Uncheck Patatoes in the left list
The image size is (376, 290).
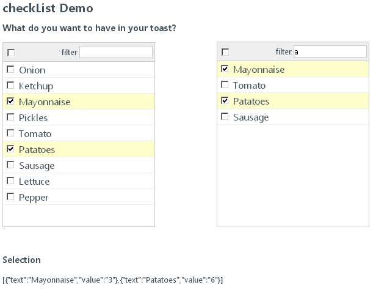[x=10, y=149]
